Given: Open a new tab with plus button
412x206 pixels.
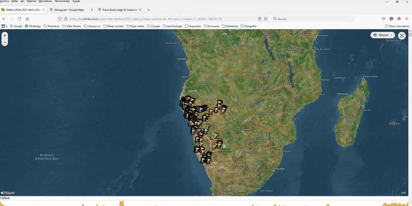Looking at the screenshot, I should click(x=148, y=10).
